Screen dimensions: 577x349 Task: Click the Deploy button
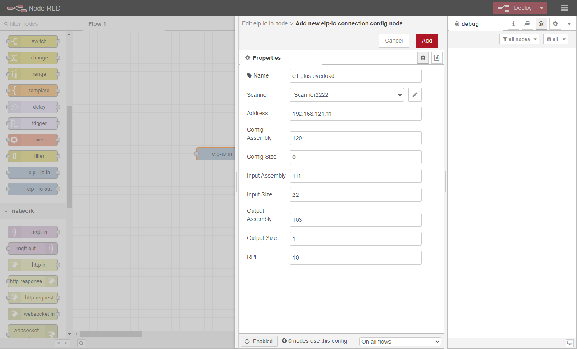[515, 8]
